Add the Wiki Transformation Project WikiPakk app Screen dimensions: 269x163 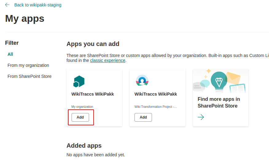(143, 117)
